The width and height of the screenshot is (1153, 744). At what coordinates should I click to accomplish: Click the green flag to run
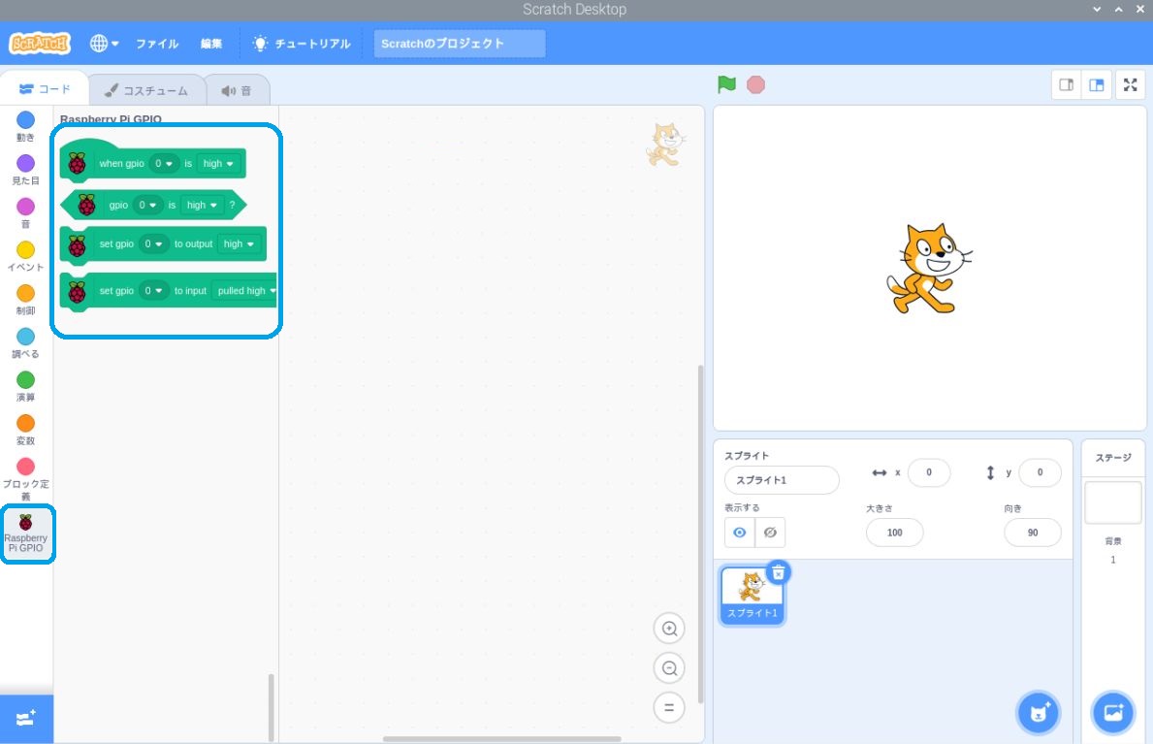[726, 84]
